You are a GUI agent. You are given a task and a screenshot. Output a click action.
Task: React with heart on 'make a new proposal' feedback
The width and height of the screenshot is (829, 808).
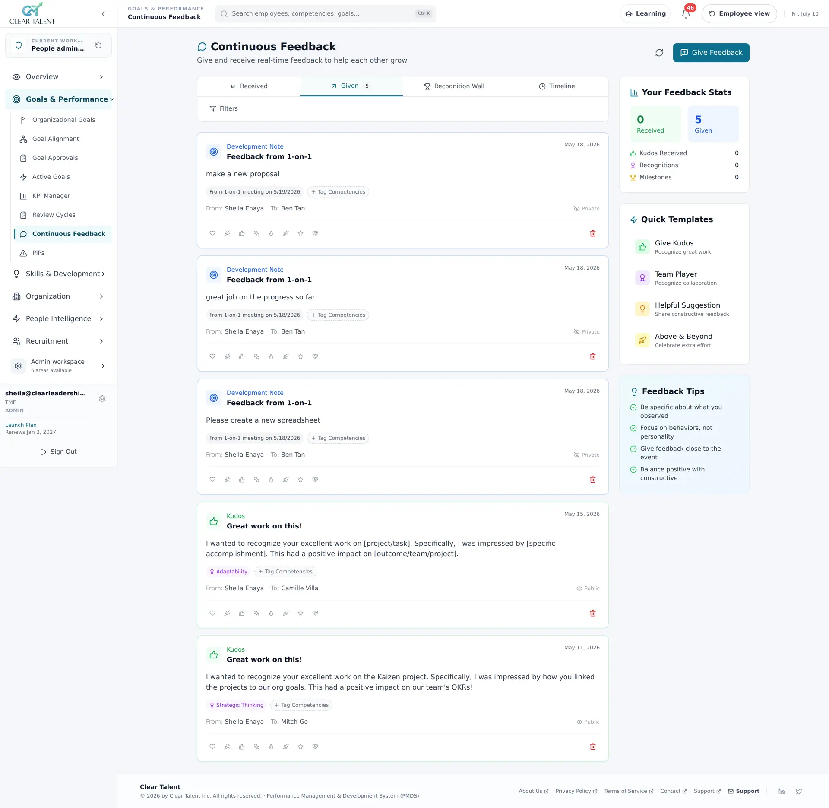coord(212,233)
